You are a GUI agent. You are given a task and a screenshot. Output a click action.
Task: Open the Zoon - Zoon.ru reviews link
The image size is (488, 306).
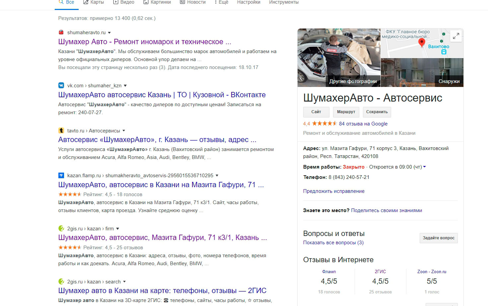pos(432,271)
